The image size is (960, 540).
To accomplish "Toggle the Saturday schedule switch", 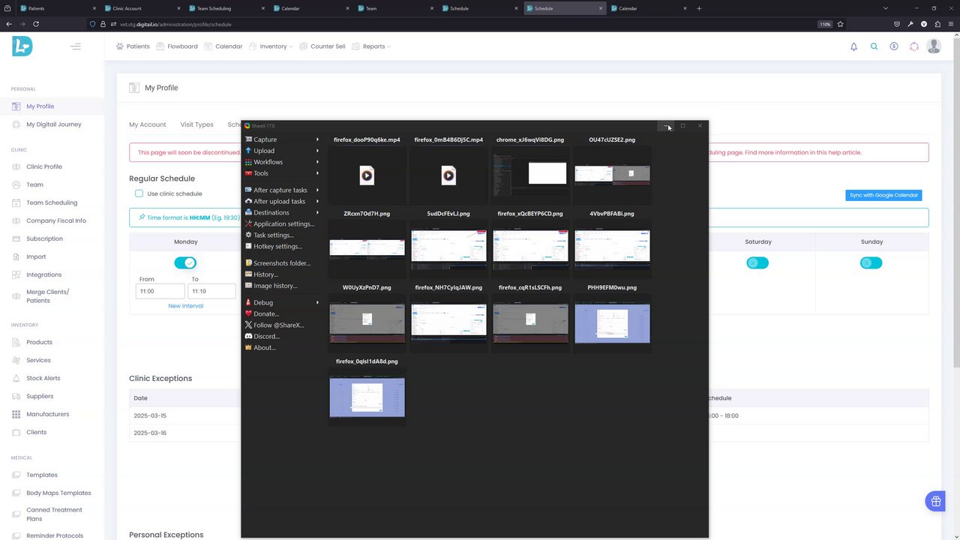I will (x=757, y=262).
